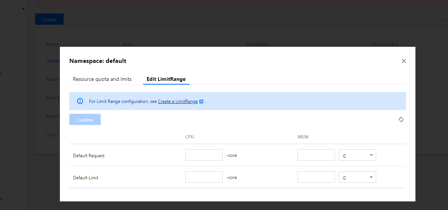
Task: Click the refresh icon beside Confirm
Action: 401,119
